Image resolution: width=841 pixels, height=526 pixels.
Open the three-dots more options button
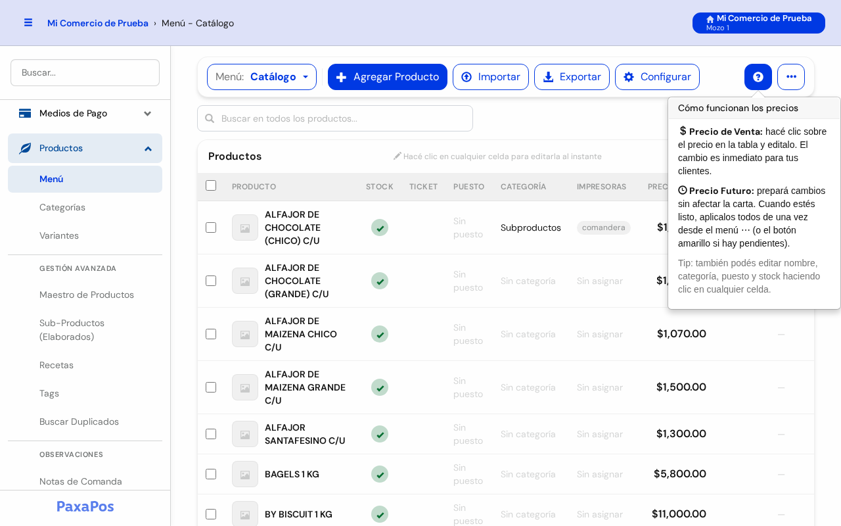coord(791,77)
